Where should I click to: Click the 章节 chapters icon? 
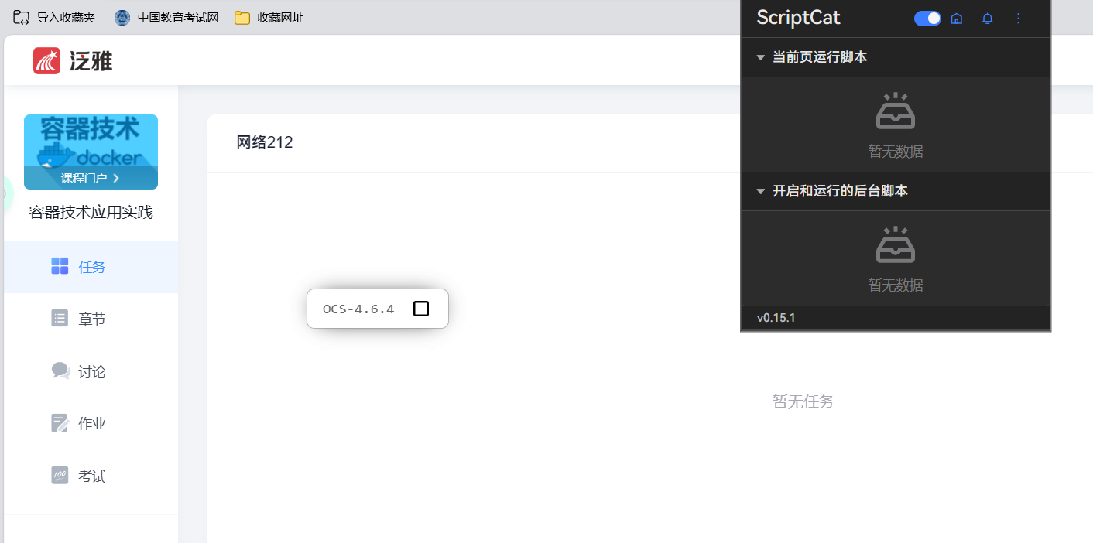click(60, 318)
